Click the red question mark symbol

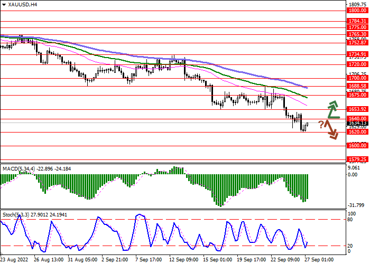320,125
